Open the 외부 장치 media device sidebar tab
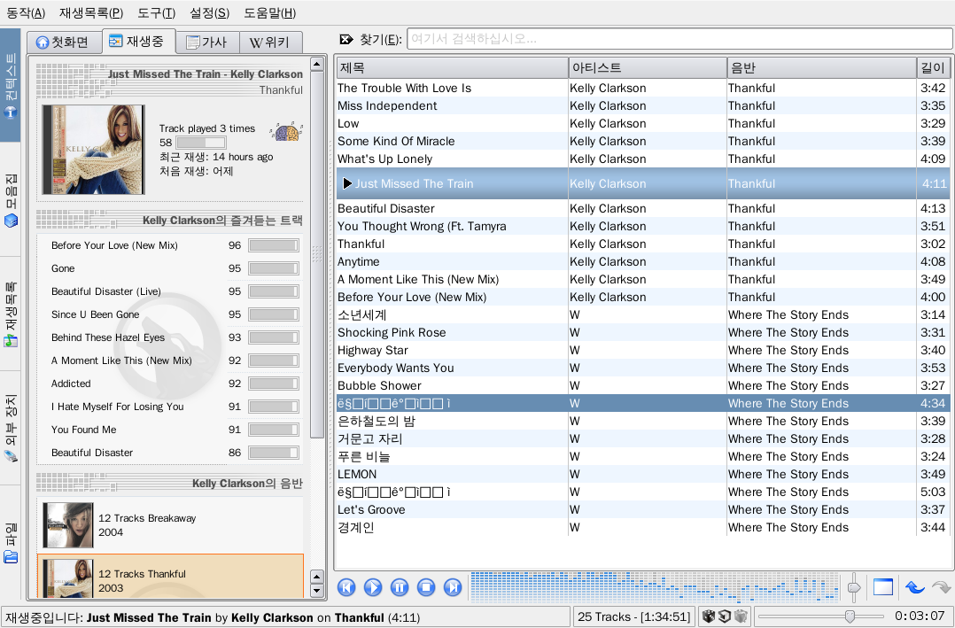Image resolution: width=955 pixels, height=628 pixels. pyautogui.click(x=11, y=428)
